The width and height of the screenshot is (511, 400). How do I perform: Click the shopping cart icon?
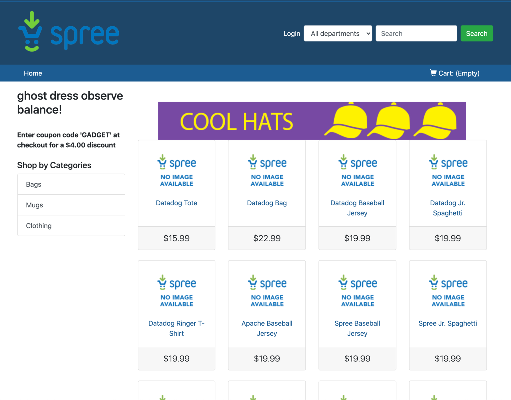[433, 73]
